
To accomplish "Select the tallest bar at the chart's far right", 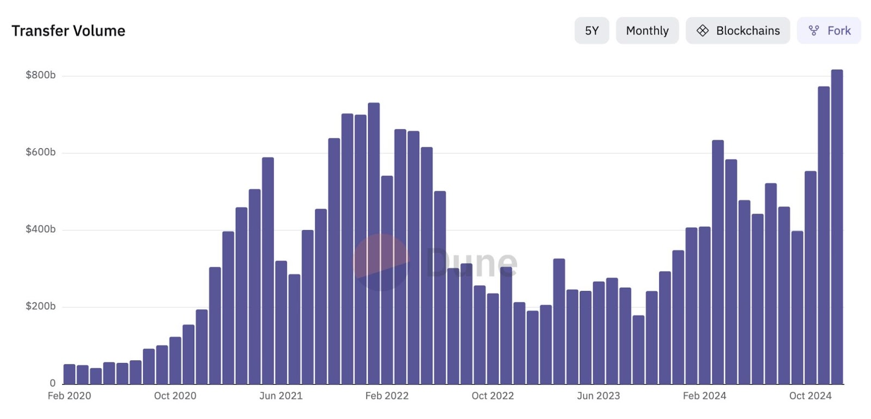I will (837, 227).
